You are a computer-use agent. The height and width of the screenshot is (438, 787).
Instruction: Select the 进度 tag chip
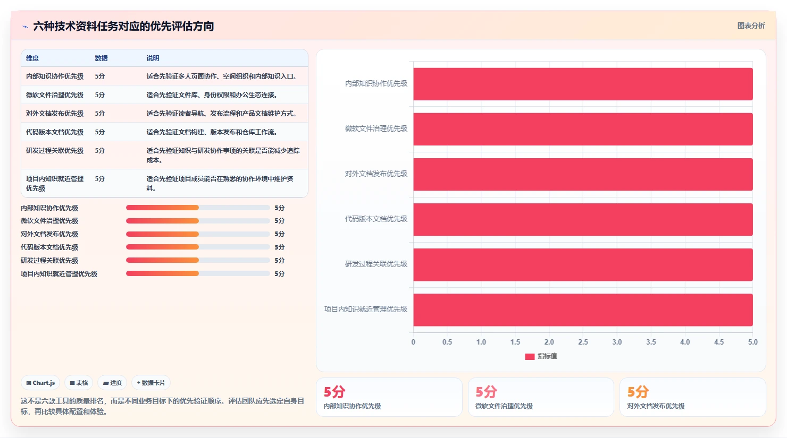pyautogui.click(x=112, y=383)
